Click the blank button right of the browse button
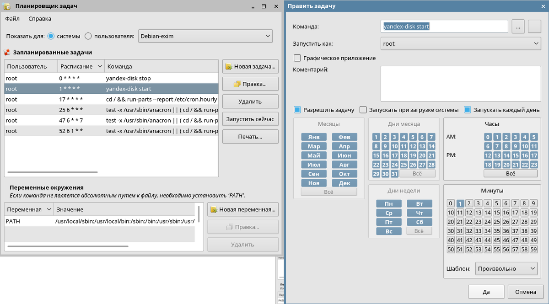The image size is (549, 304). 534,27
